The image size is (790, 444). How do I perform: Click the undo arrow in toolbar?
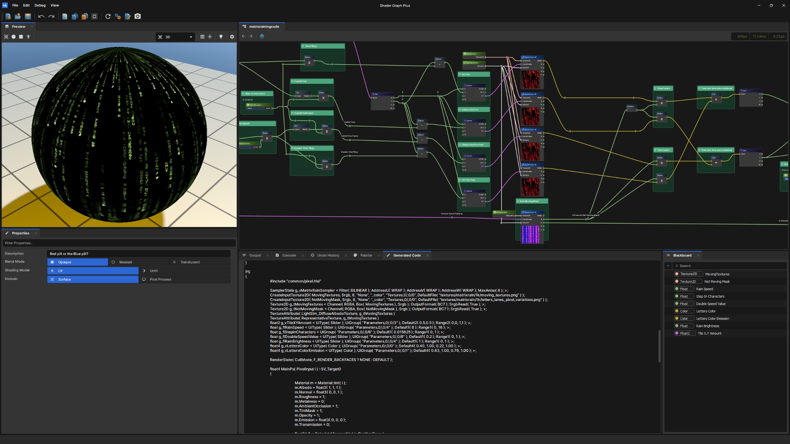point(41,16)
